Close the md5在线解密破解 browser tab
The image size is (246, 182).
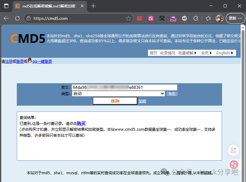[x=82, y=6]
